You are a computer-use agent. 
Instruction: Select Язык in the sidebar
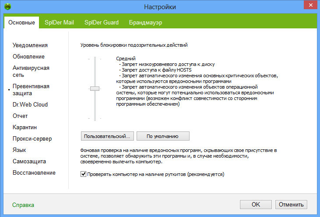pos(19,150)
